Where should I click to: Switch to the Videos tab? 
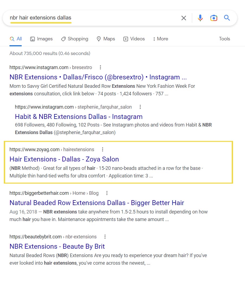(x=134, y=39)
